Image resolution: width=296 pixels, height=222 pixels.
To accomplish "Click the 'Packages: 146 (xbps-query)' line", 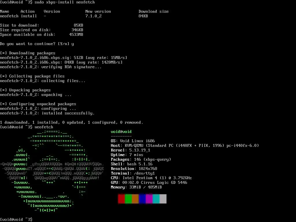I will pyautogui.click(x=141, y=159).
